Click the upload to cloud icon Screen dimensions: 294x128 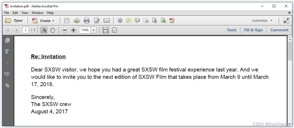point(76,21)
